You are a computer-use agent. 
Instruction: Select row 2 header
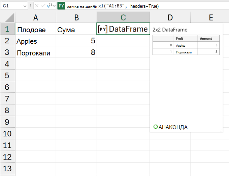click(7, 41)
